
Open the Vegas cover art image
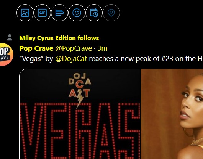click(x=80, y=114)
